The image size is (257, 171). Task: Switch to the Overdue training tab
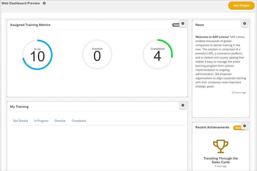pyautogui.click(x=60, y=121)
